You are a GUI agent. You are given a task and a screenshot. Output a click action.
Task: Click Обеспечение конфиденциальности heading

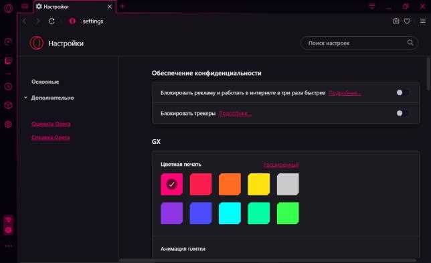click(206, 73)
